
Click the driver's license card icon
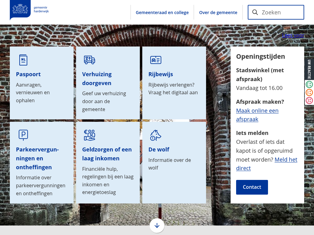(156, 60)
